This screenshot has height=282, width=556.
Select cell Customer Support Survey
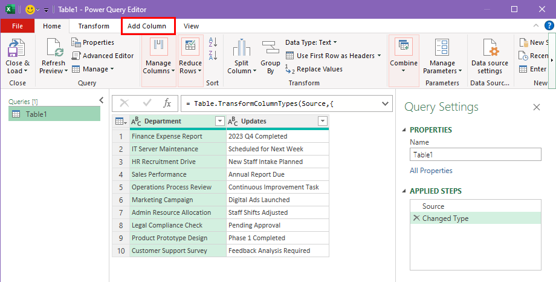(178, 251)
